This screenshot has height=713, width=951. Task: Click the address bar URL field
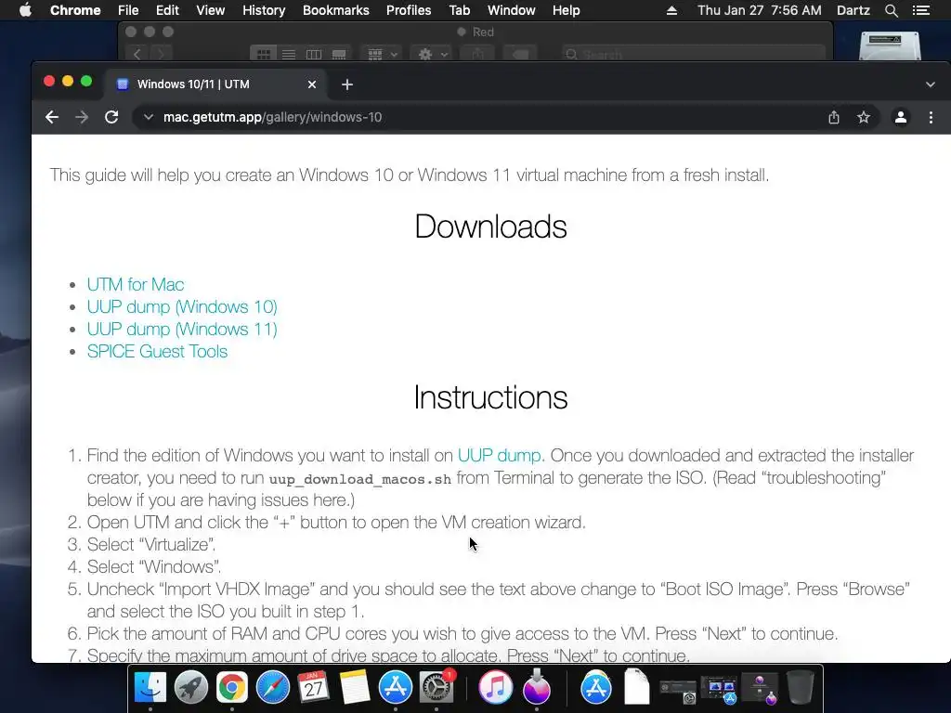click(x=485, y=117)
